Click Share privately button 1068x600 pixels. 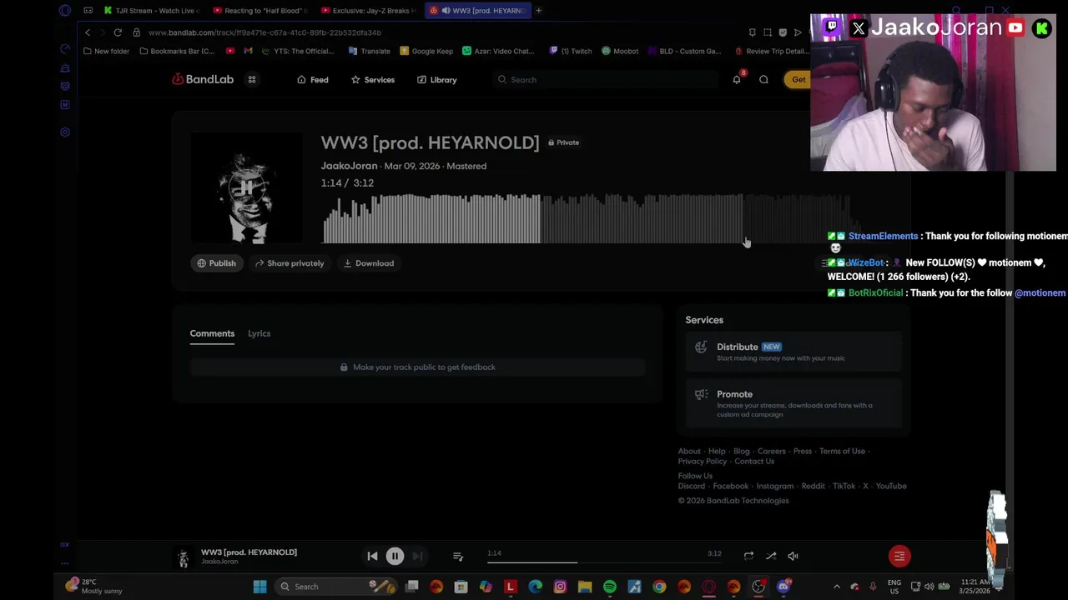click(290, 263)
